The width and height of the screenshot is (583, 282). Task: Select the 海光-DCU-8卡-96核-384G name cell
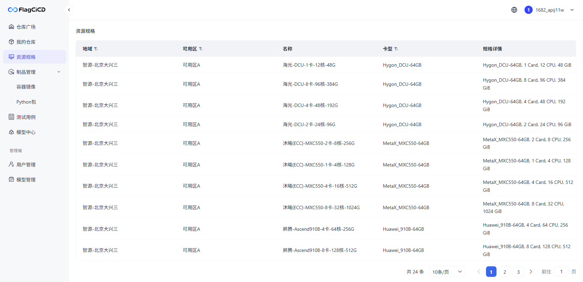coord(310,84)
